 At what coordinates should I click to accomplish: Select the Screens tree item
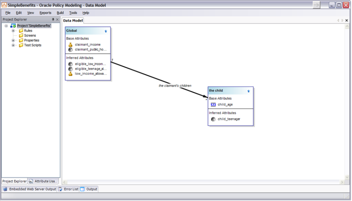pos(30,35)
